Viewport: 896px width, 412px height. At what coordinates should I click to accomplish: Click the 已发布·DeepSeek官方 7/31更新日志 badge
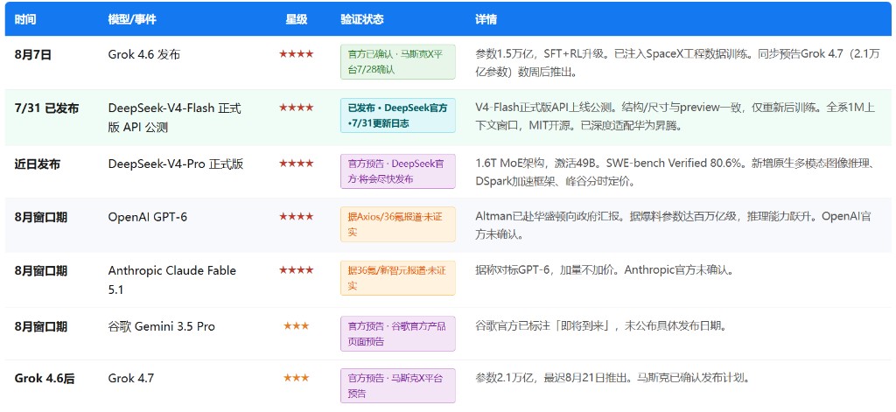click(398, 115)
